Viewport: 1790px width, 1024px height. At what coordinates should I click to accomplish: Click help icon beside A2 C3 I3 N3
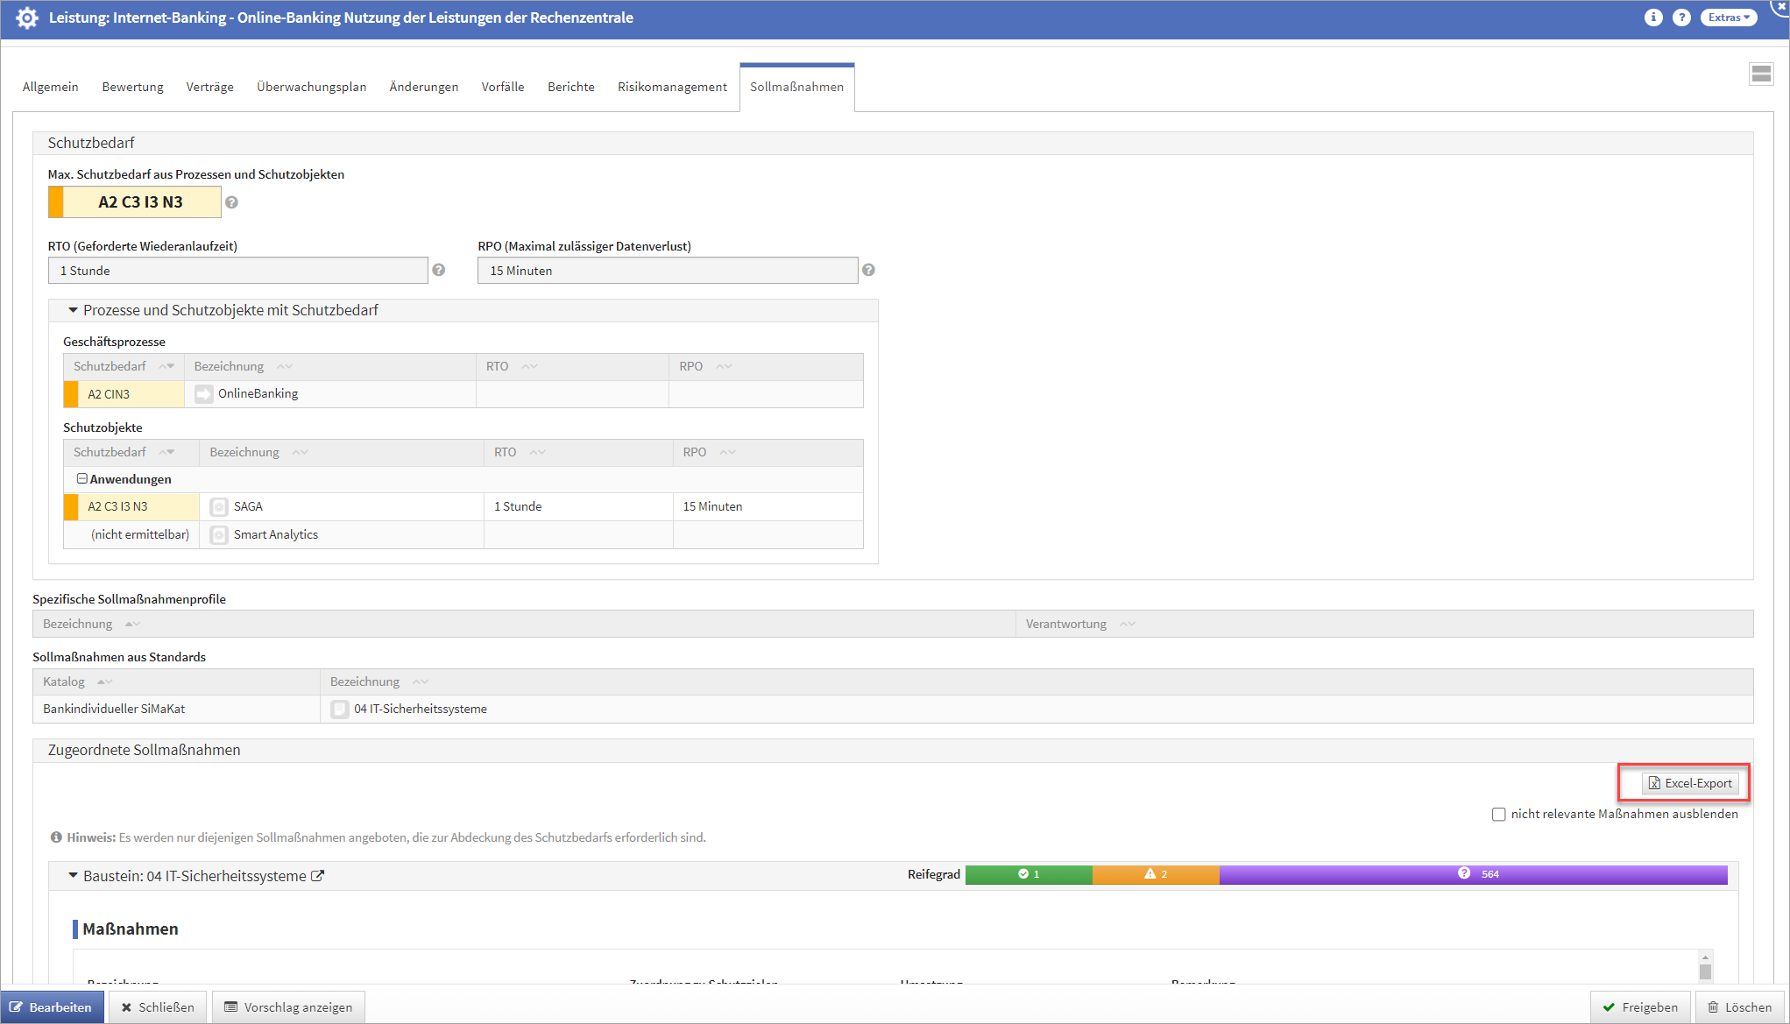[231, 202]
